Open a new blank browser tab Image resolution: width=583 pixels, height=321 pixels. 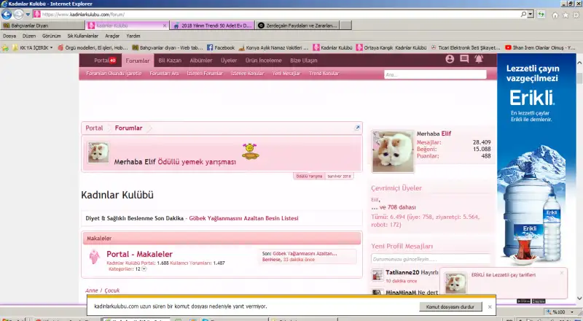pyautogui.click(x=345, y=26)
